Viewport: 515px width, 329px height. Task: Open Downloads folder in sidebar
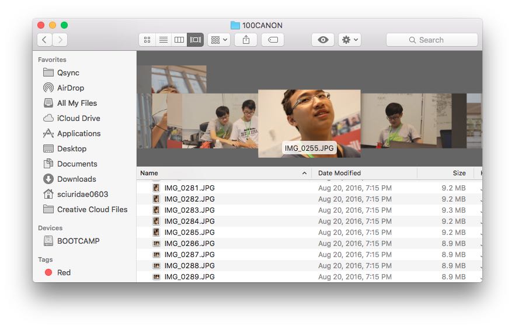[x=76, y=179]
